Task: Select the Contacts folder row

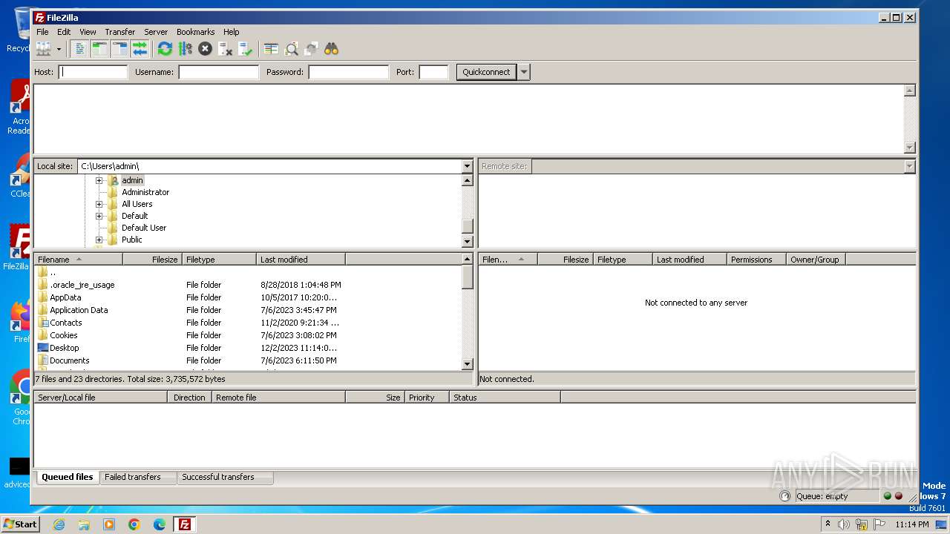Action: pos(247,323)
